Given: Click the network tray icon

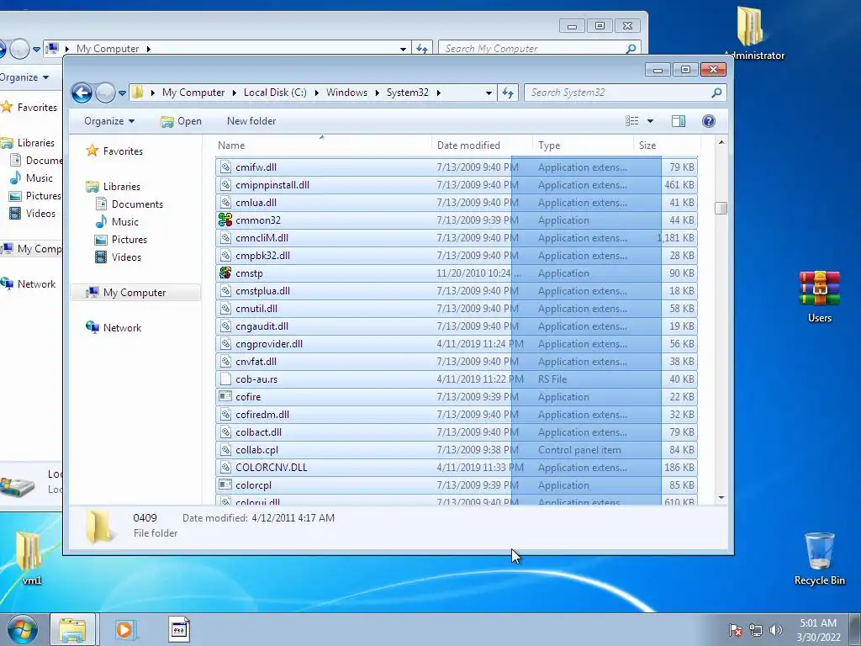Looking at the screenshot, I should click(756, 630).
